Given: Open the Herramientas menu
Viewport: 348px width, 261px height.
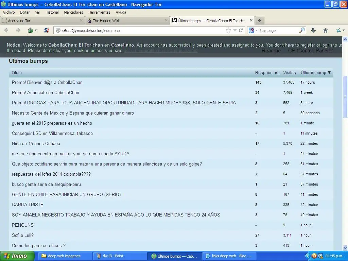Looking at the screenshot, I should click(99, 12).
